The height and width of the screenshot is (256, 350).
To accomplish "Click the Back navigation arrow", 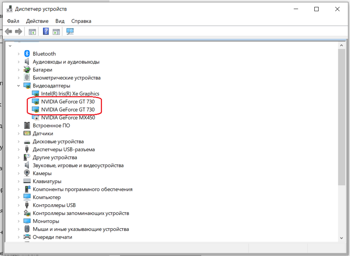I will point(8,31).
